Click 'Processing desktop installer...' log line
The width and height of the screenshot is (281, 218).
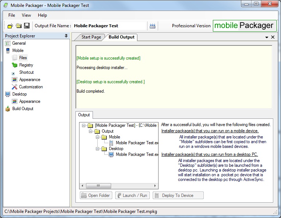click(x=102, y=68)
